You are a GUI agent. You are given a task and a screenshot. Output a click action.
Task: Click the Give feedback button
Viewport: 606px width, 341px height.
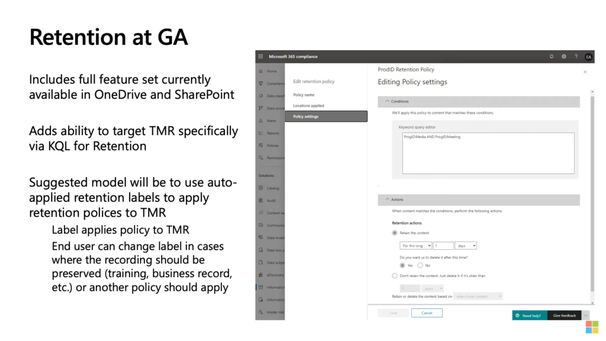[564, 316]
